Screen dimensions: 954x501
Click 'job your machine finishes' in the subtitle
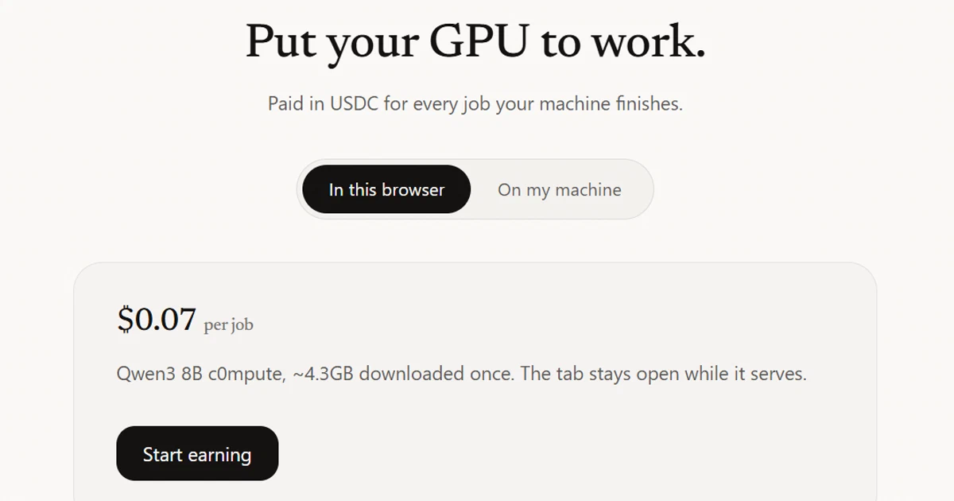pos(572,104)
